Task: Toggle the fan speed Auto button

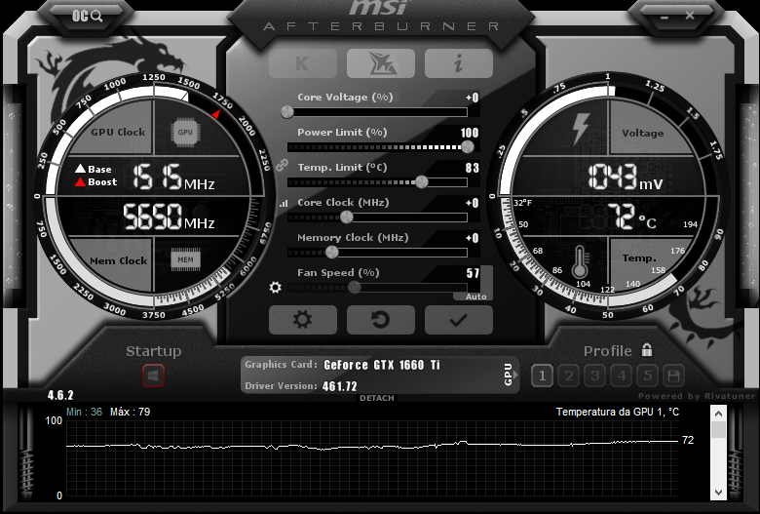Action: (475, 297)
